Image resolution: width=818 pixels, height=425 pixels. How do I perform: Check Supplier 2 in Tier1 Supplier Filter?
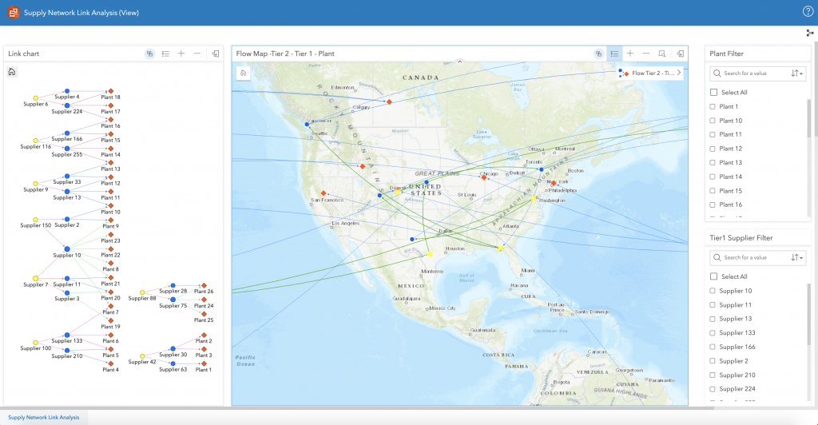pyautogui.click(x=713, y=361)
